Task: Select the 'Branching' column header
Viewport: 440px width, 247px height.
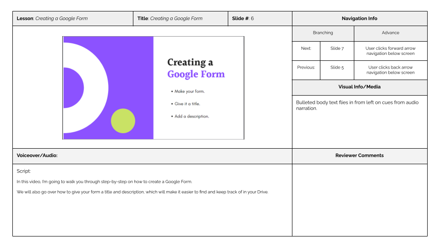Action: (323, 33)
